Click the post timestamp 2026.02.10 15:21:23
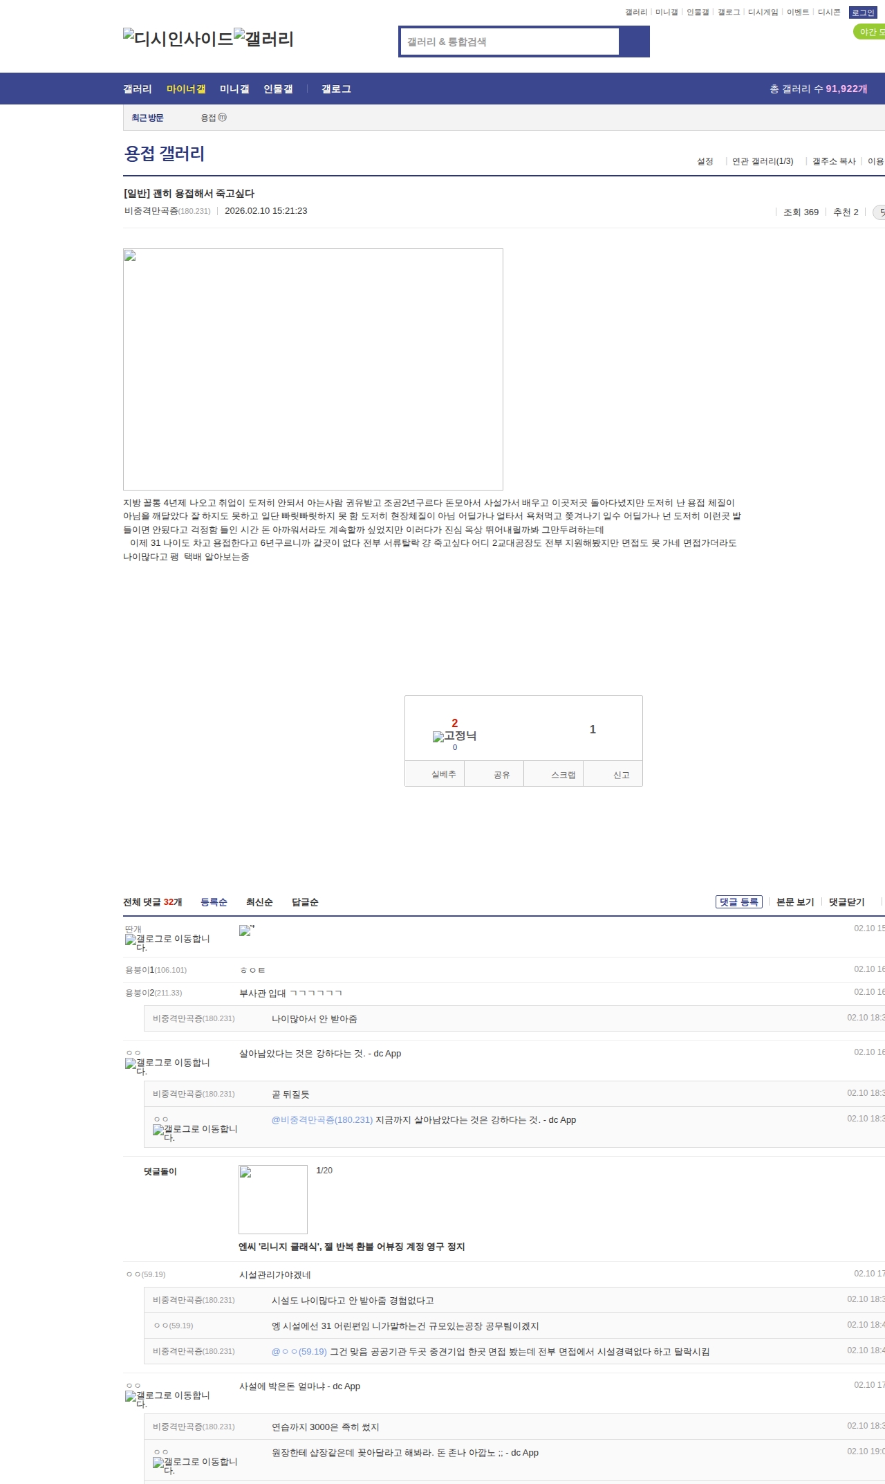 [266, 211]
